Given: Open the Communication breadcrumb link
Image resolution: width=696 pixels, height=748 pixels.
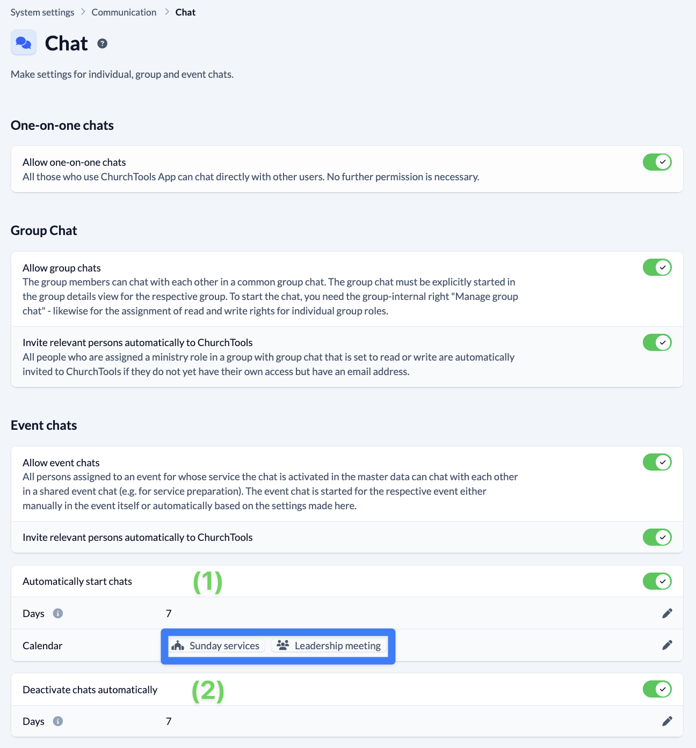Looking at the screenshot, I should coord(124,12).
